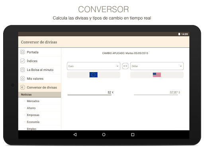Open the Portada home icon

23,52
